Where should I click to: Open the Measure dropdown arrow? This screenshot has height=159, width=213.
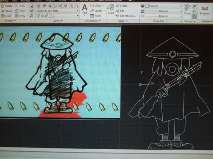[x=205, y=16]
